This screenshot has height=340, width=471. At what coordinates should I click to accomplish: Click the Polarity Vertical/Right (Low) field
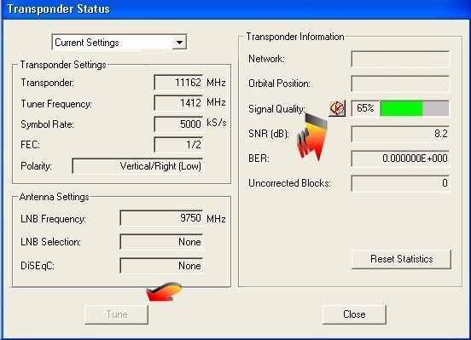point(137,166)
